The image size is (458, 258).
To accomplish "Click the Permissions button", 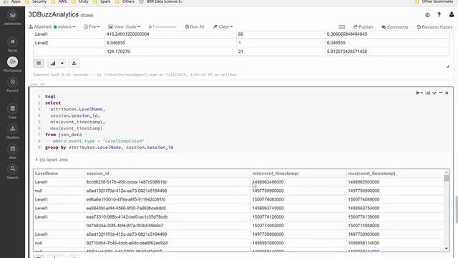I will pos(162,27).
